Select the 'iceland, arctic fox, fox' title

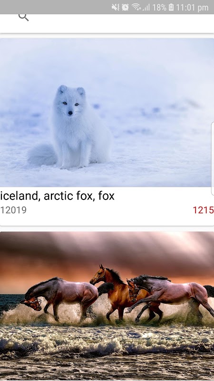click(57, 196)
